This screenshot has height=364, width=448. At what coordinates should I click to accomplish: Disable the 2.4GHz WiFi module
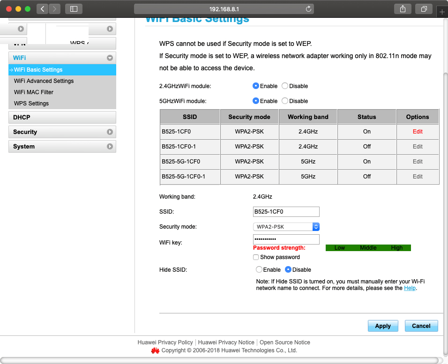tap(285, 86)
